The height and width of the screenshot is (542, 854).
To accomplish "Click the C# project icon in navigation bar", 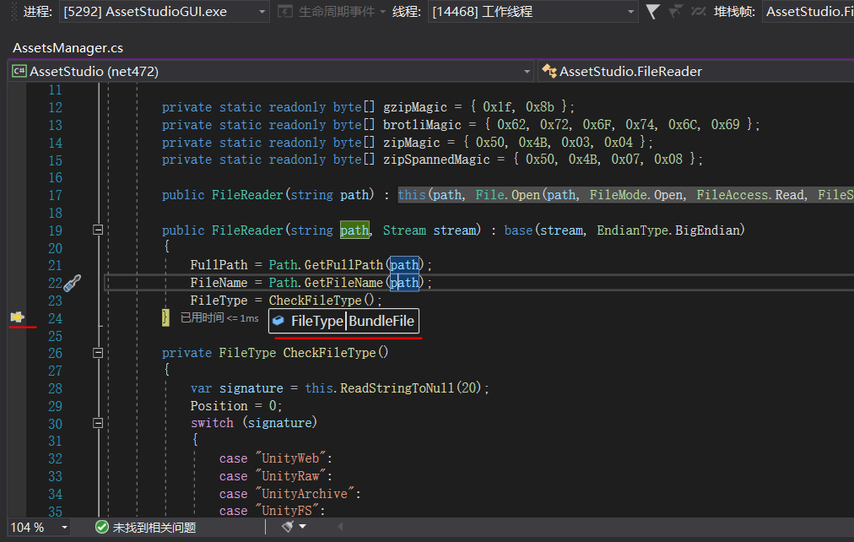I will pos(19,72).
